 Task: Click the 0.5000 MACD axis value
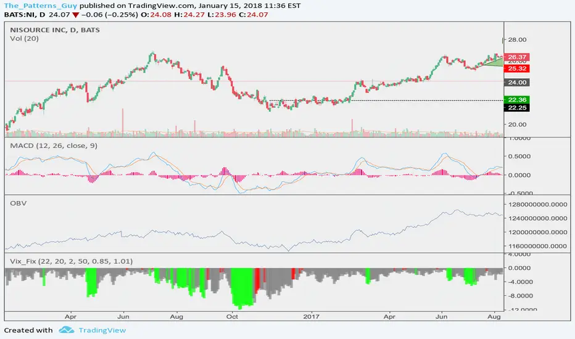tap(519, 156)
